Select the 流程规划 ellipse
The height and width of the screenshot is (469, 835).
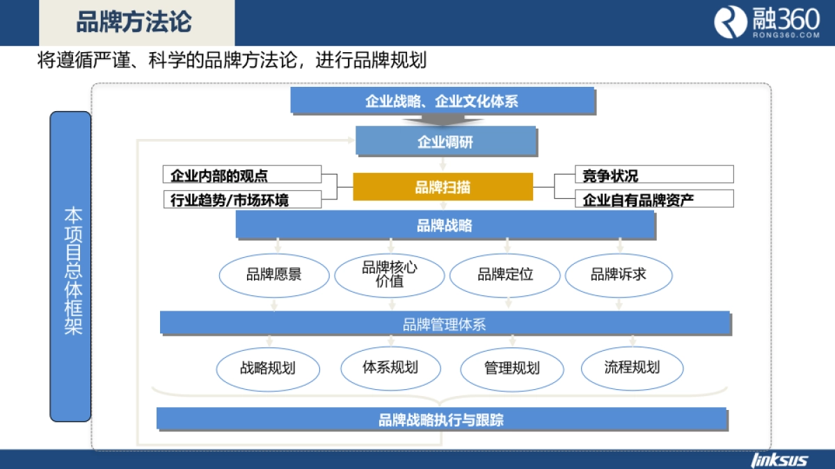[633, 368]
